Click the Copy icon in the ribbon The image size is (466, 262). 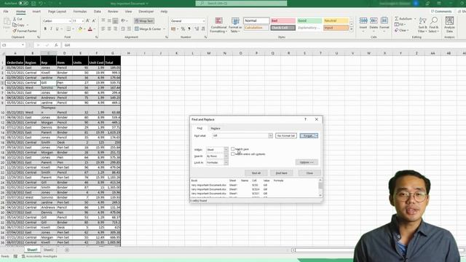15,25
